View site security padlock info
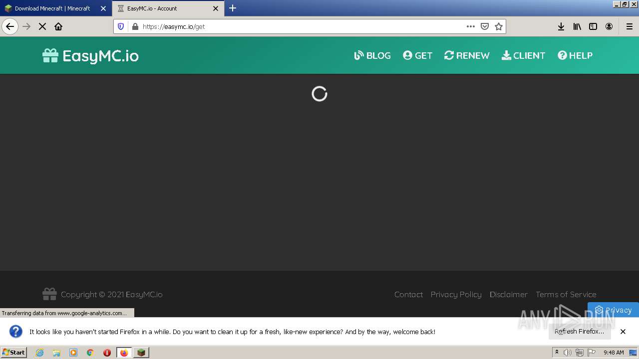 click(x=135, y=26)
